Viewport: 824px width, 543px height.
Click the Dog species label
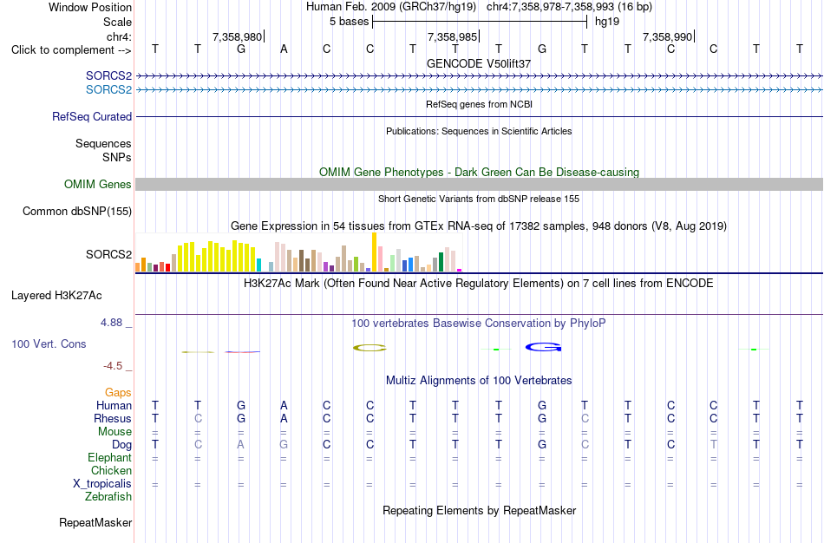121,445
